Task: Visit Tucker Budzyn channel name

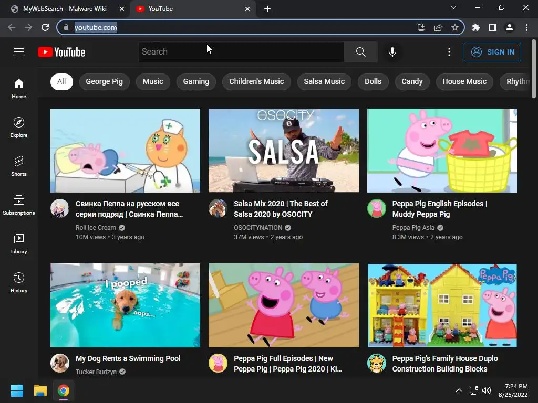Action: pyautogui.click(x=96, y=372)
